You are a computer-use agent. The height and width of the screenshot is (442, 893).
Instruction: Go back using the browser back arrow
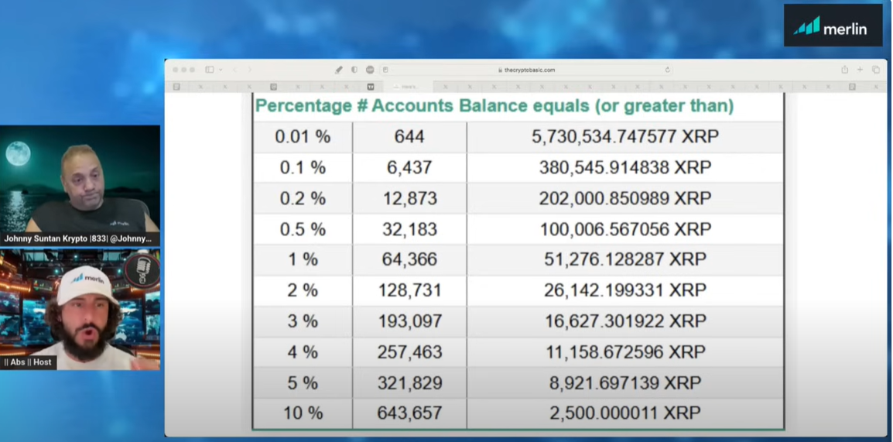234,70
